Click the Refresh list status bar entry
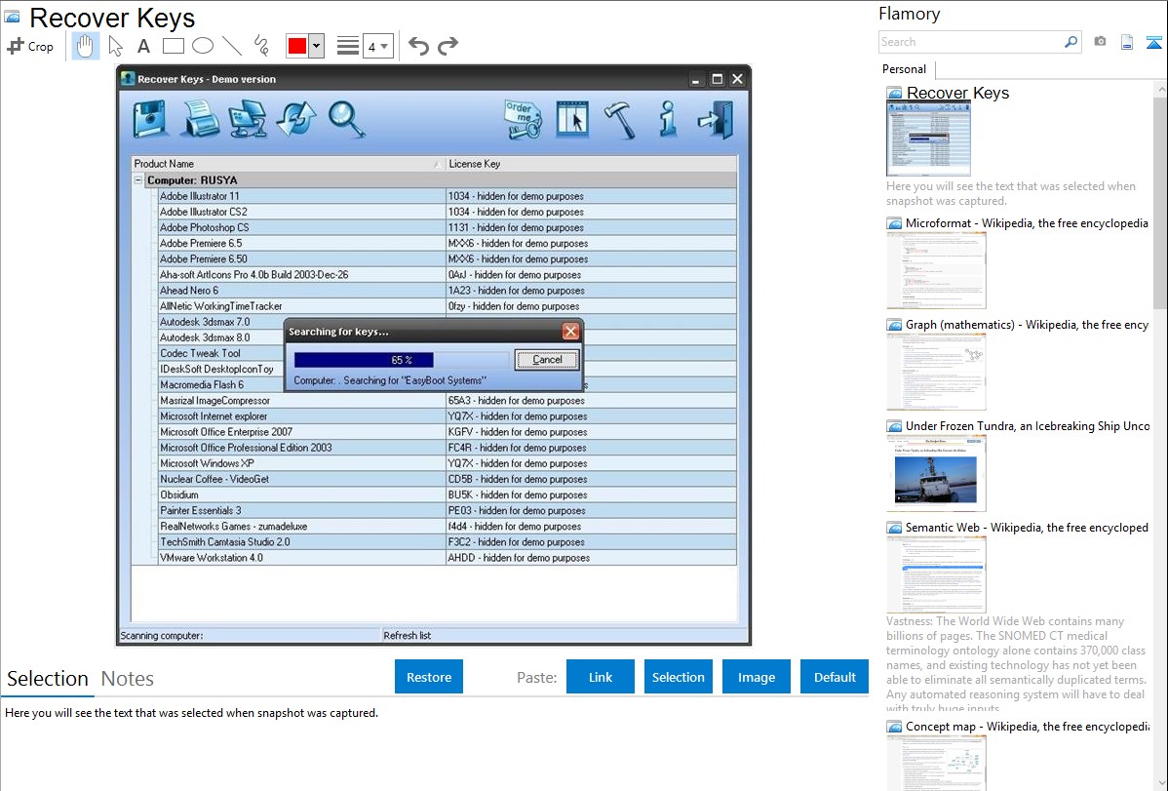Screen dimensions: 1168x791 tap(408, 635)
